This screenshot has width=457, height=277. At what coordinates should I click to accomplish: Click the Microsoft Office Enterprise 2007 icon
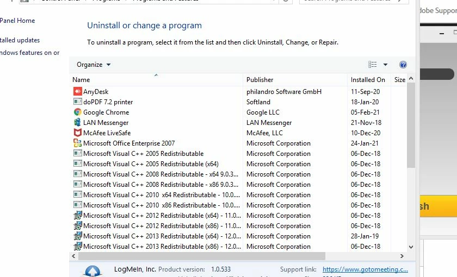(77, 143)
